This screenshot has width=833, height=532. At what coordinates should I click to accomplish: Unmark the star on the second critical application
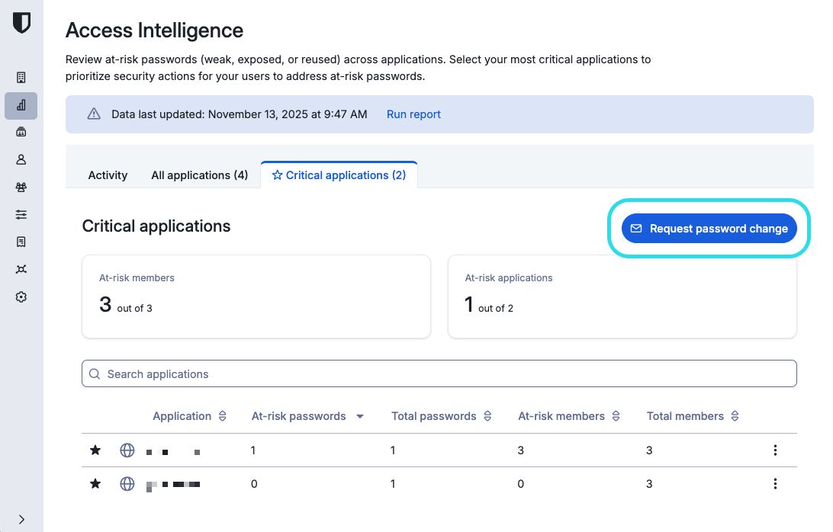[95, 483]
